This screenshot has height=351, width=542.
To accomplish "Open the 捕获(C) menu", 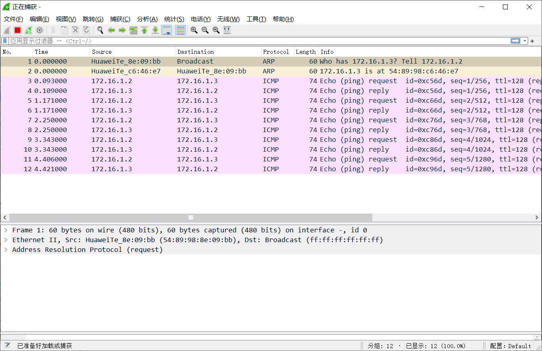I will coord(120,19).
